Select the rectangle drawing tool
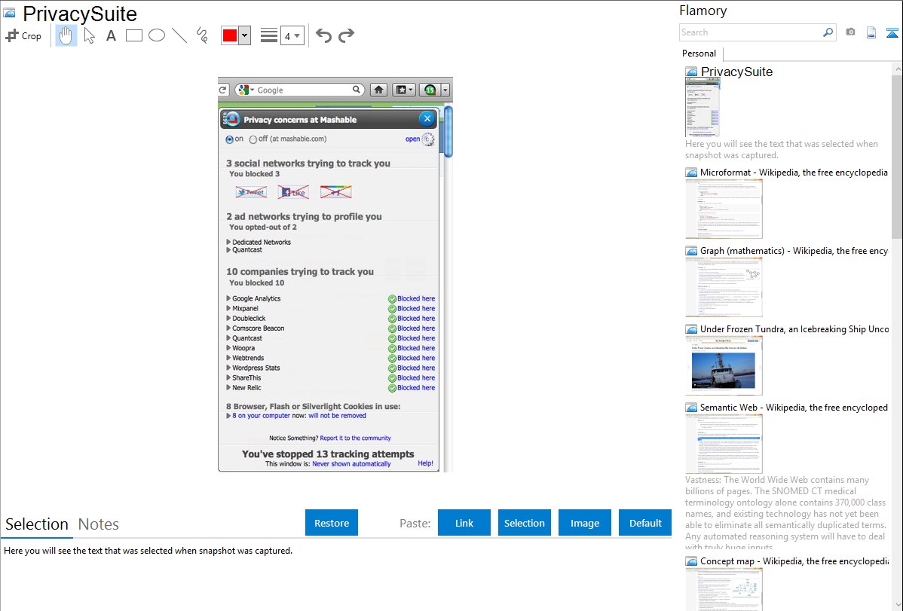 point(133,35)
